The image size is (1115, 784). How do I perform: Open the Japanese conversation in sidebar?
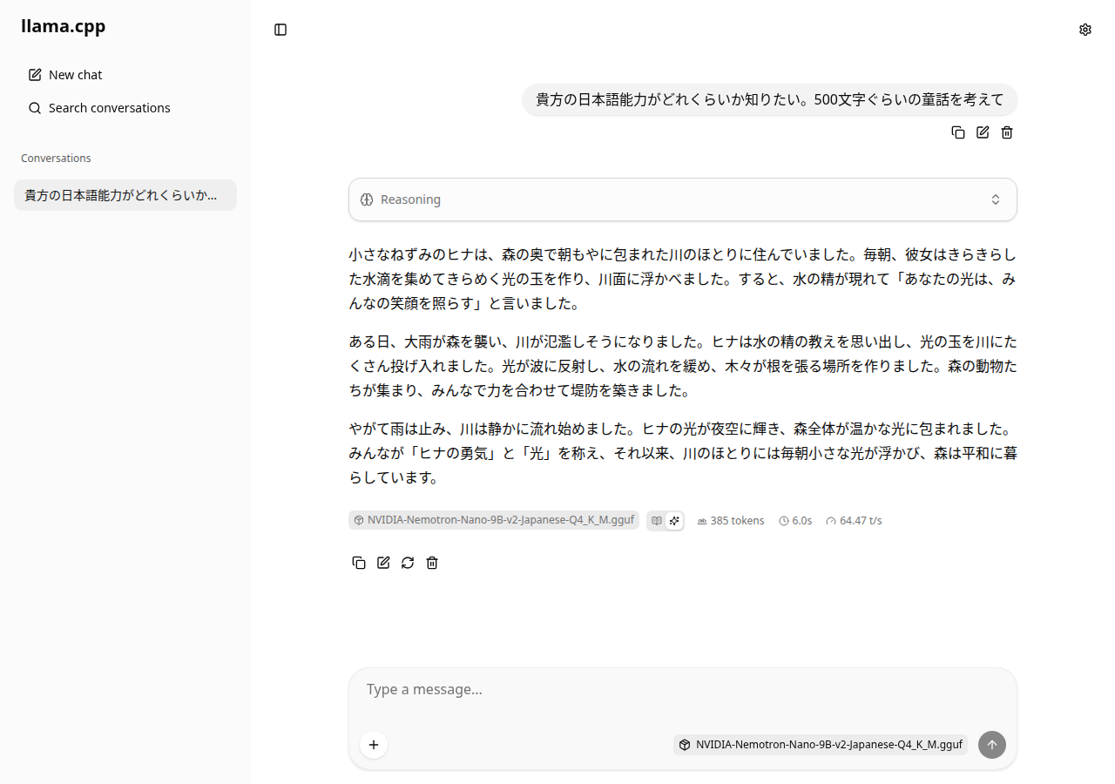click(125, 195)
